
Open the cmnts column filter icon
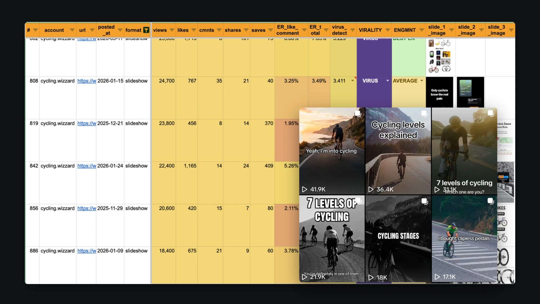(x=219, y=30)
